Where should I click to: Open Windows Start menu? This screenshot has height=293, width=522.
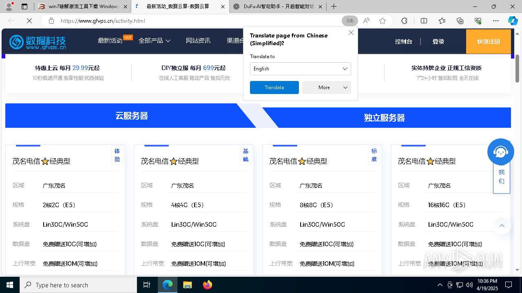tap(10, 285)
